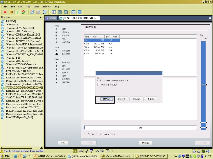Toggle the Favorites sidebar toolbar icon
Viewport: 213px width, 159px height.
click(x=54, y=12)
